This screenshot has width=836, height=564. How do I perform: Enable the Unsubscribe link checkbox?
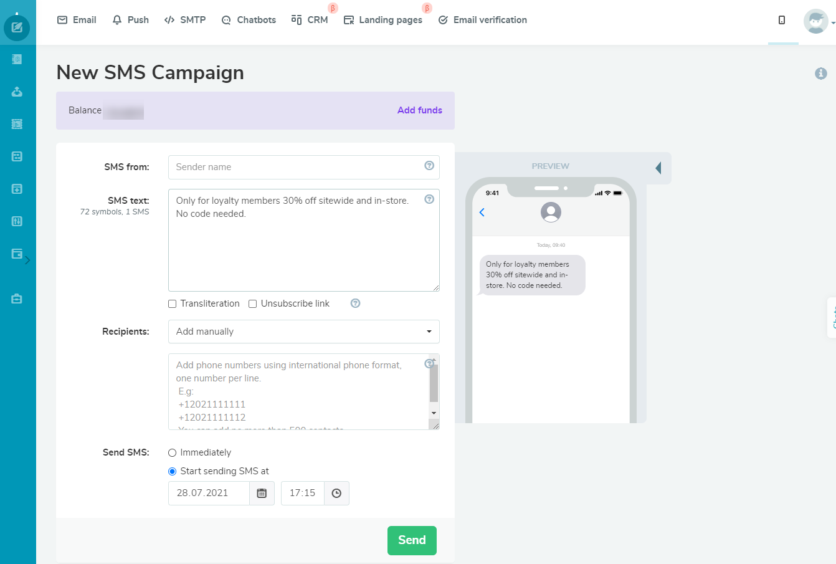tap(253, 304)
